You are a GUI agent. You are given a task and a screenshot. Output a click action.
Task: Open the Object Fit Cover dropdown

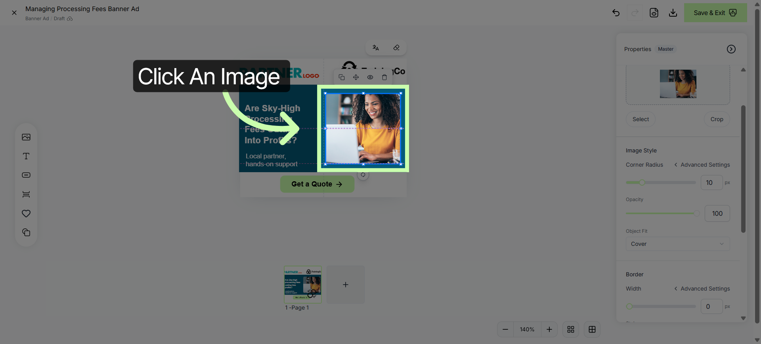point(678,244)
